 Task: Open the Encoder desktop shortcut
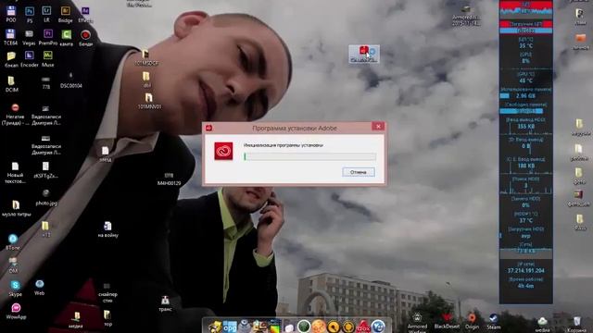30,59
